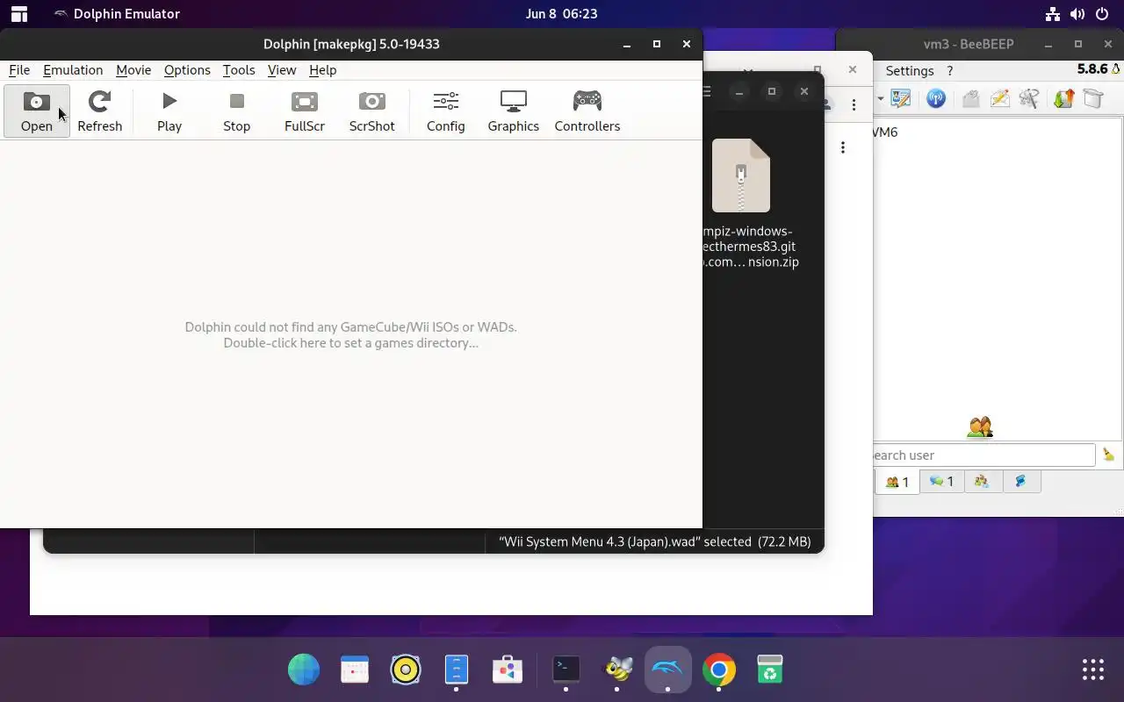The height and width of the screenshot is (702, 1124).
Task: Open the Graphics settings in Dolphin
Action: 513,111
